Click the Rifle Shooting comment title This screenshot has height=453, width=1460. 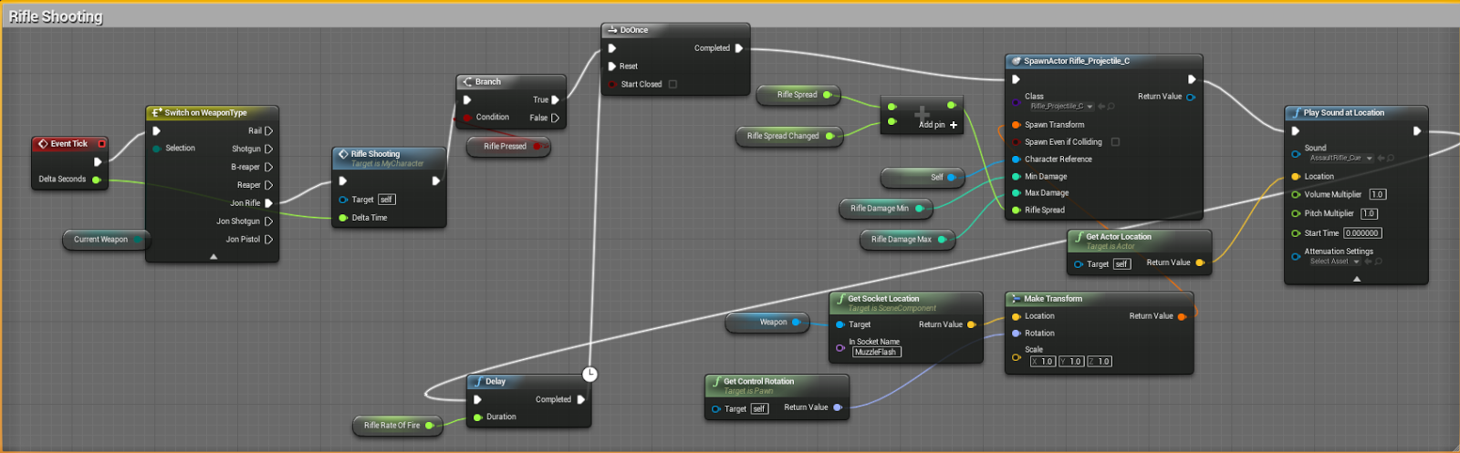click(56, 16)
